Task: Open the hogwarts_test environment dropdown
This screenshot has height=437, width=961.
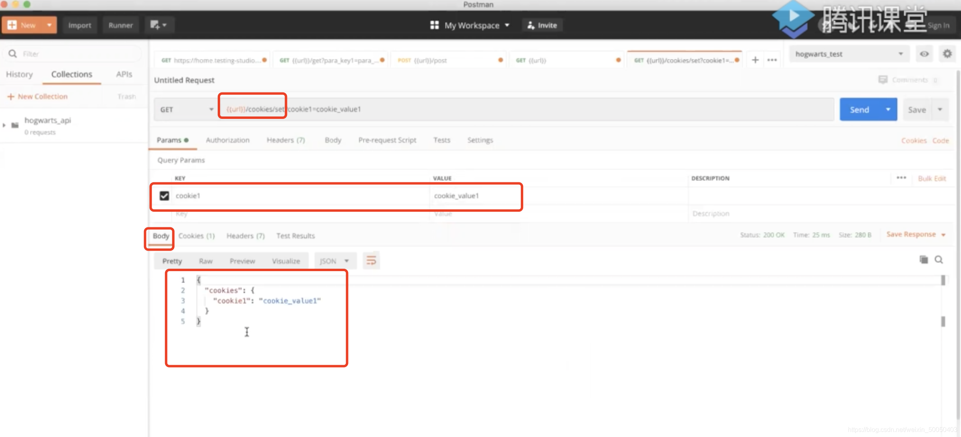Action: 849,54
